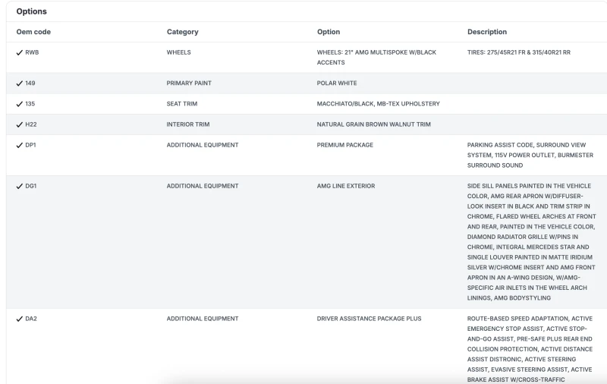Click the checkmark next to DG1
This screenshot has height=384, width=607.
pyautogui.click(x=19, y=186)
